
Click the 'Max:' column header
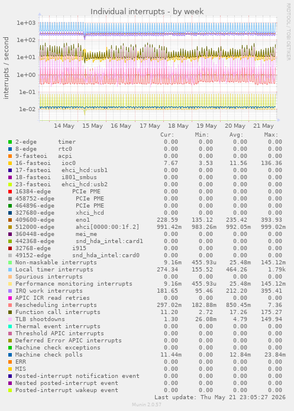(x=271, y=135)
